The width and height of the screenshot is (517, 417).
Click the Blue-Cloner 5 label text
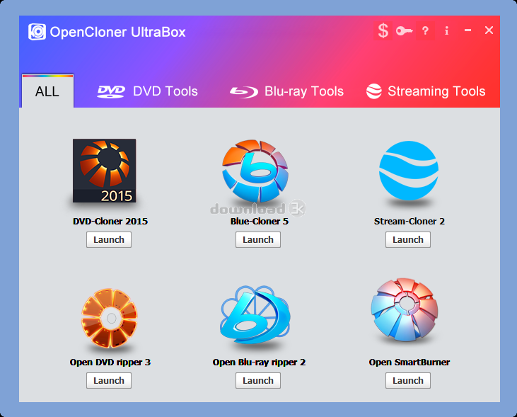coord(260,221)
